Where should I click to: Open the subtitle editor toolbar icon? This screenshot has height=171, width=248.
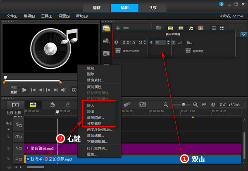pos(143,104)
